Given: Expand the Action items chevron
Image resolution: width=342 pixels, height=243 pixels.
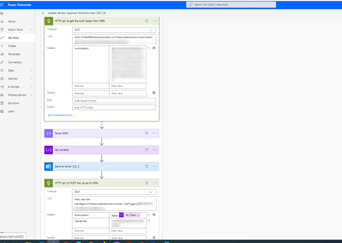Looking at the screenshot, I should point(31,30).
